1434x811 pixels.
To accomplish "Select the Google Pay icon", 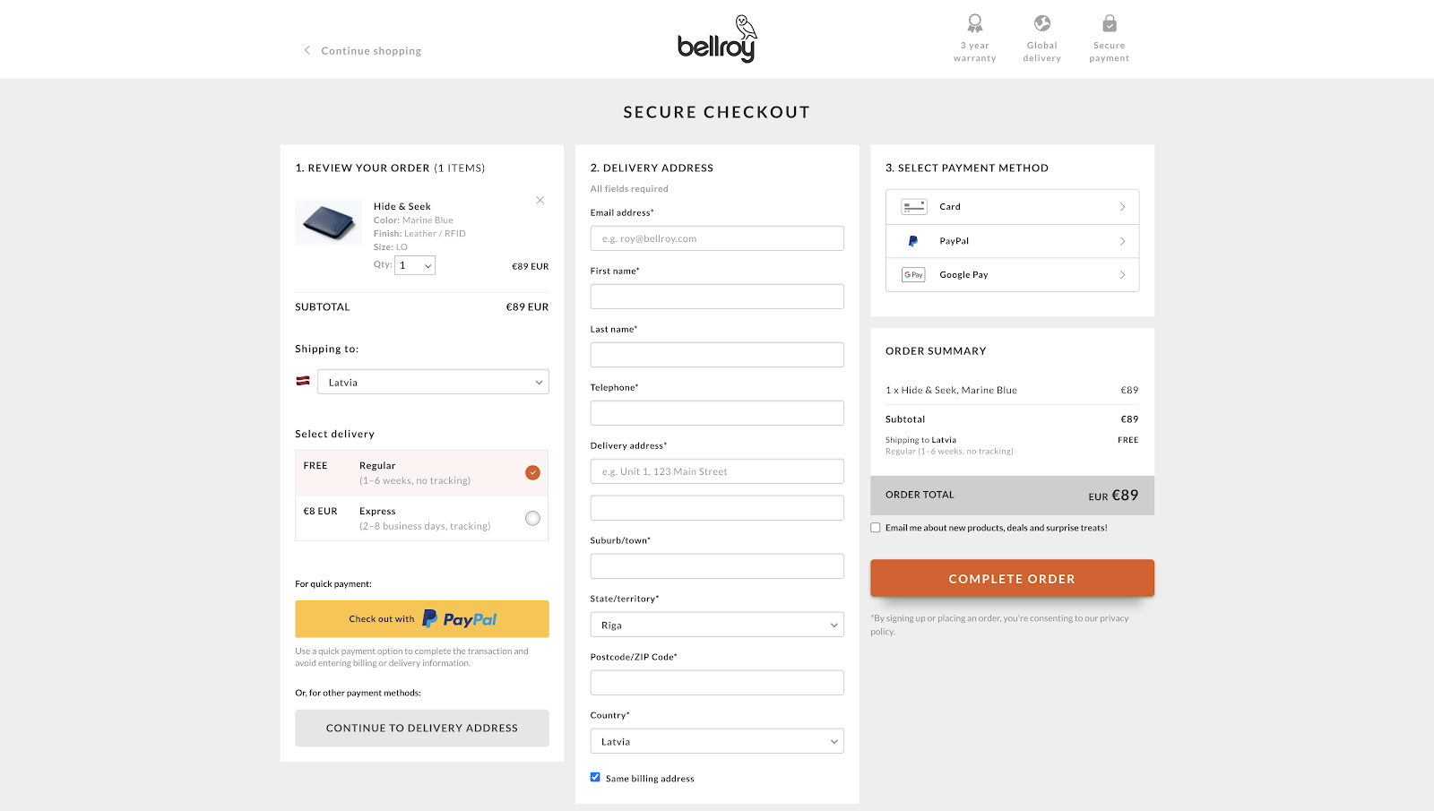I will point(912,274).
